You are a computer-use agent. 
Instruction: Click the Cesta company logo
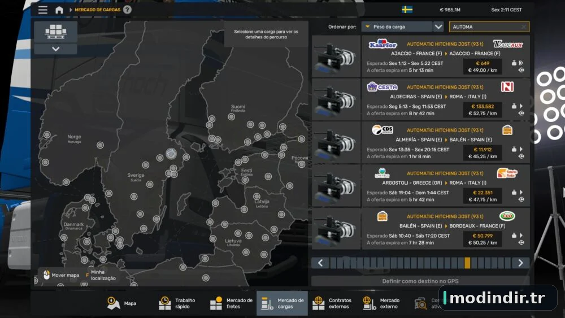383,87
